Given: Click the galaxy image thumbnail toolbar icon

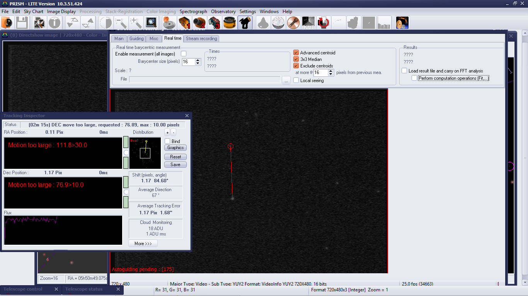Looking at the screenshot, I should tap(308, 23).
